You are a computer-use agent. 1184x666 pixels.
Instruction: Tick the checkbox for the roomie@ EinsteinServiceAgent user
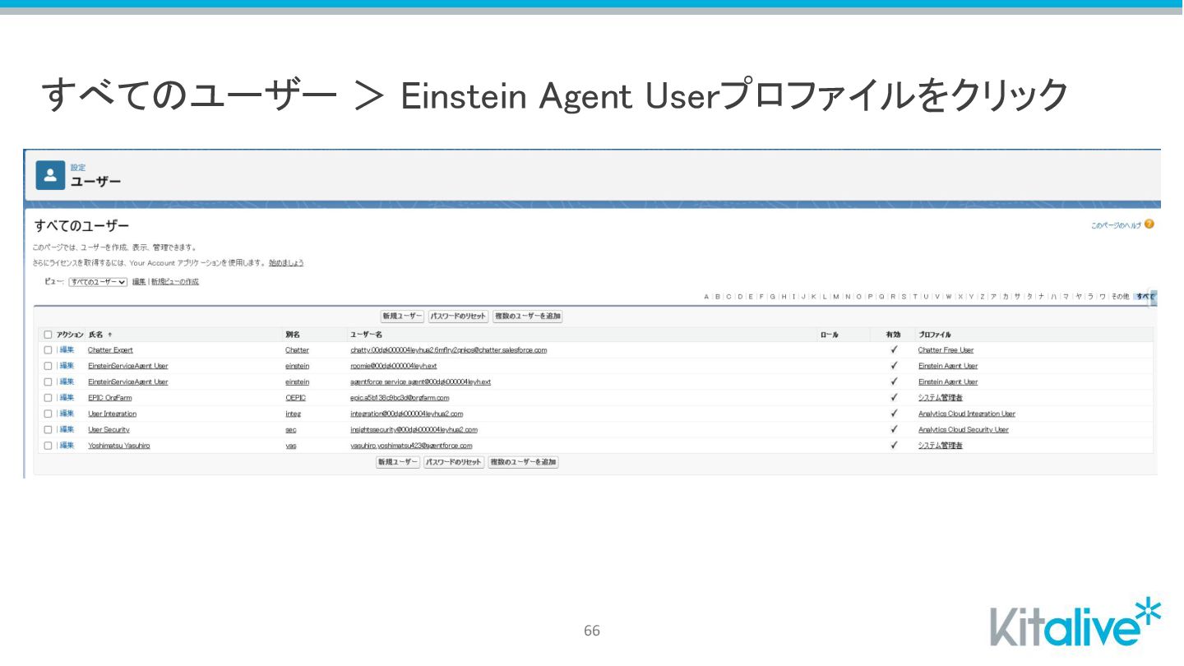click(x=48, y=366)
